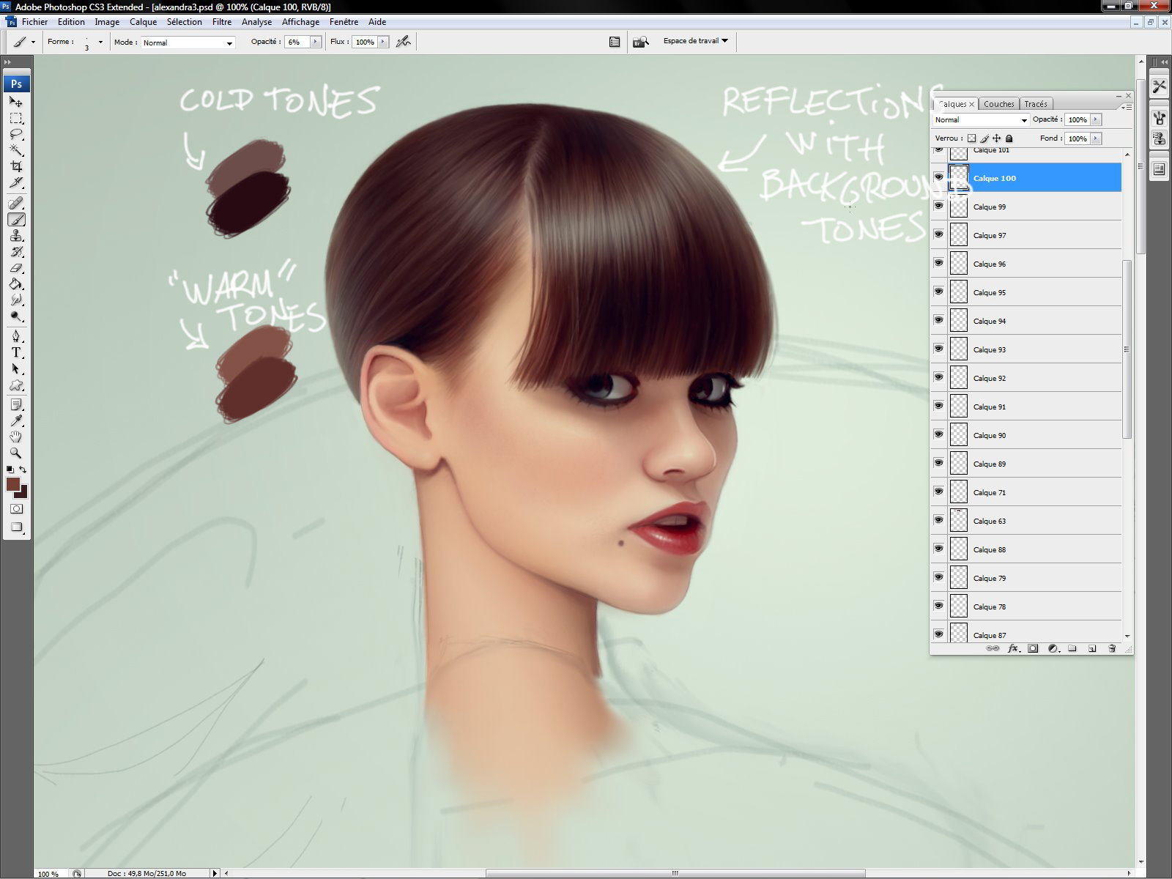Select the Smudge tool

pyautogui.click(x=16, y=300)
